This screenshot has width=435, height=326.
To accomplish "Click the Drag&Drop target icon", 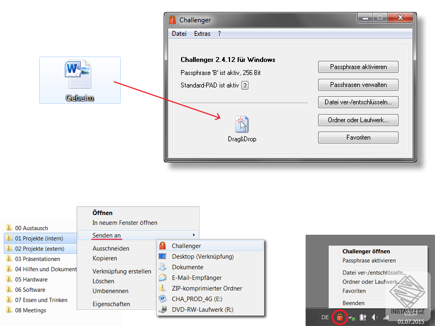I will [242, 124].
